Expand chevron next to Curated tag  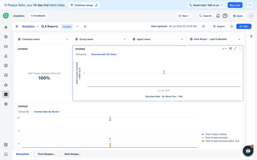click(x=77, y=26)
